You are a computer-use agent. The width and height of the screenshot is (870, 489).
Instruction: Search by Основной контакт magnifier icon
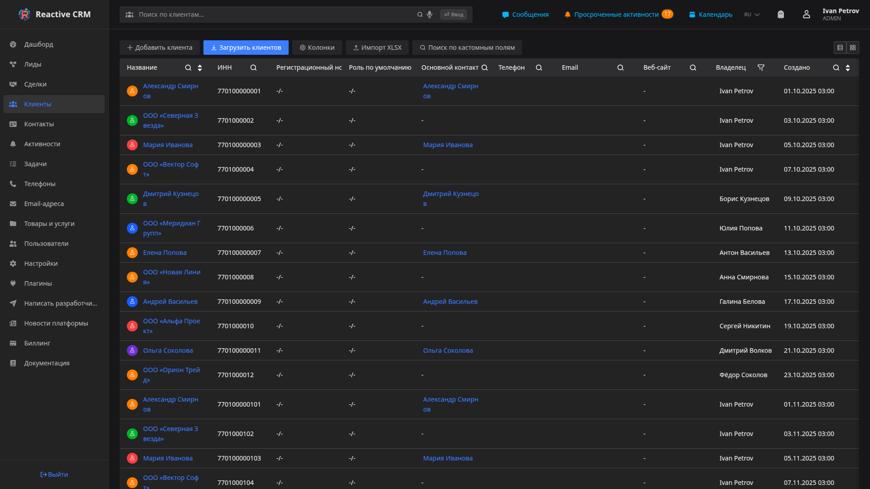pos(484,67)
